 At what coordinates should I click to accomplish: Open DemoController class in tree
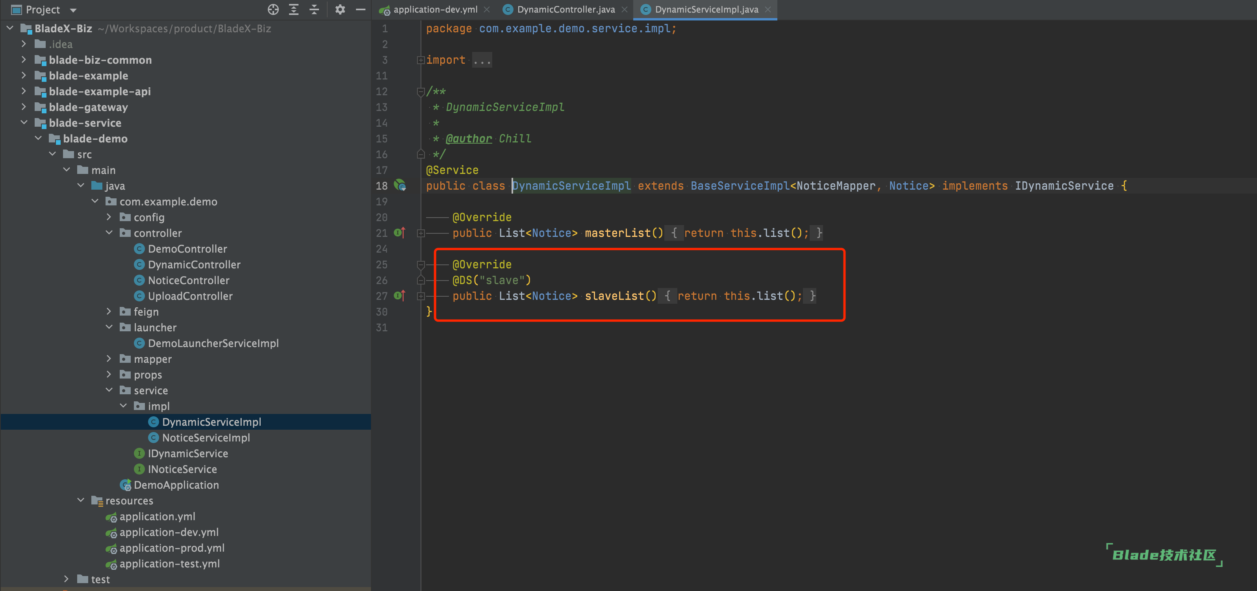pyautogui.click(x=187, y=249)
